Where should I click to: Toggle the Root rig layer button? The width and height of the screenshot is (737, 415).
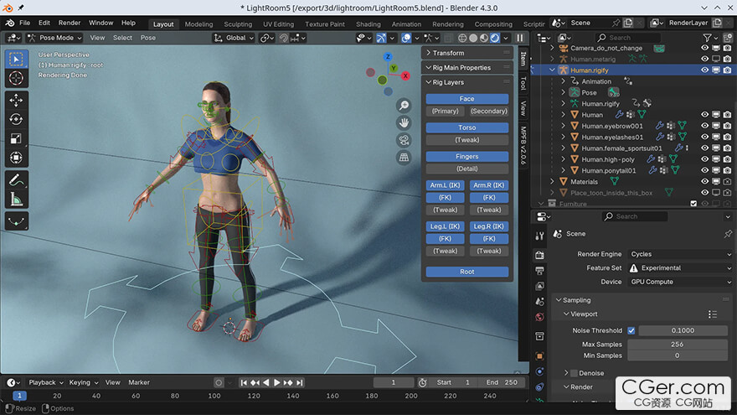point(466,272)
